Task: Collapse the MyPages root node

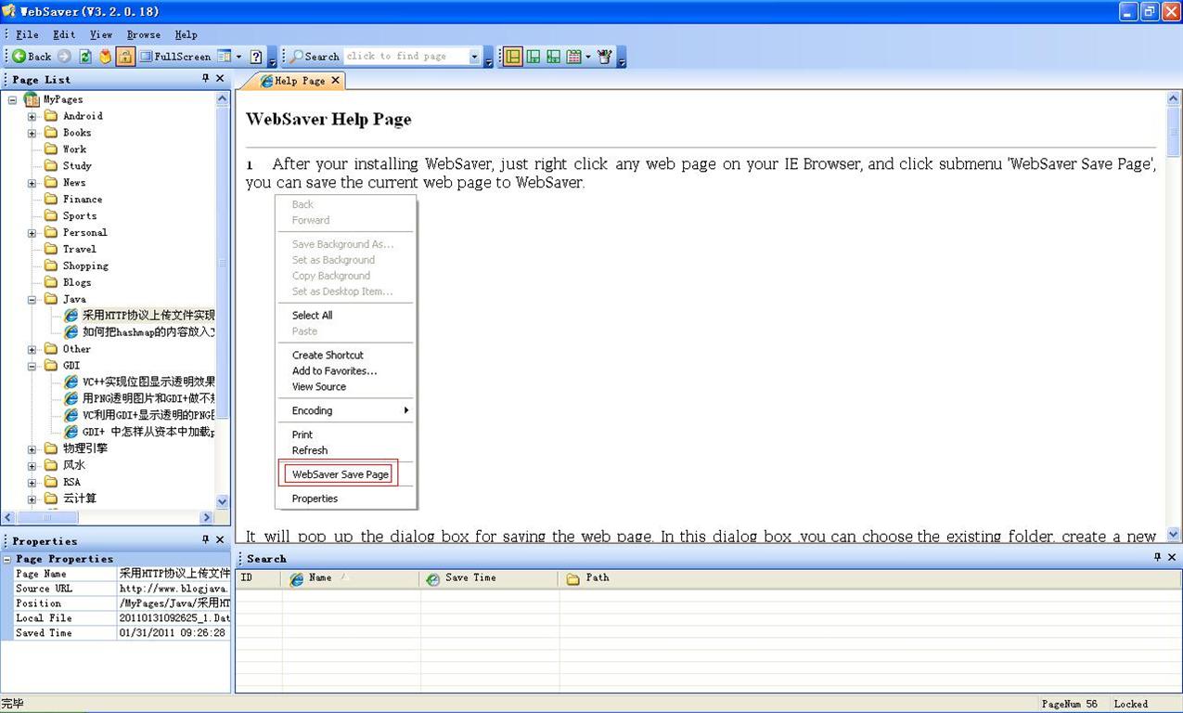Action: pyautogui.click(x=12, y=99)
